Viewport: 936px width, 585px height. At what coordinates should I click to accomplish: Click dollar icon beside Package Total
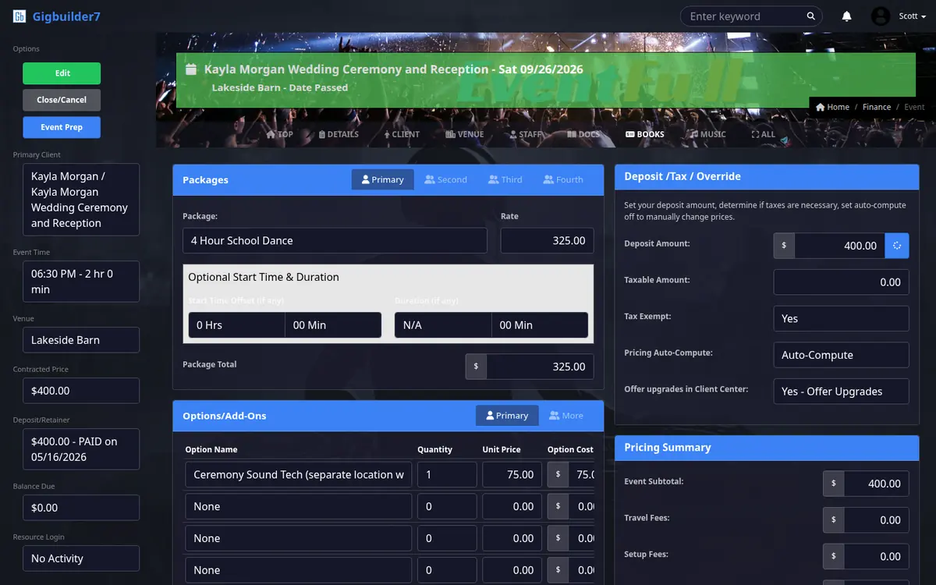(x=476, y=367)
